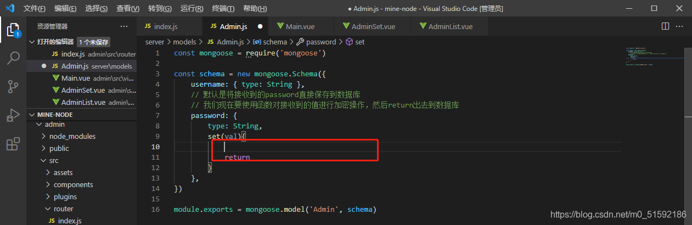This screenshot has width=692, height=225.
Task: Open Explorer panel more actions ellipsis
Action: [123, 26]
